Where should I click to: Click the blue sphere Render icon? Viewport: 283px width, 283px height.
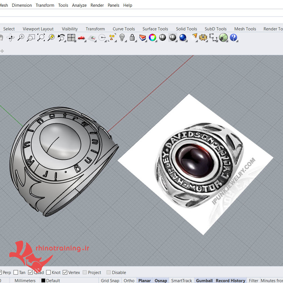tap(183, 37)
